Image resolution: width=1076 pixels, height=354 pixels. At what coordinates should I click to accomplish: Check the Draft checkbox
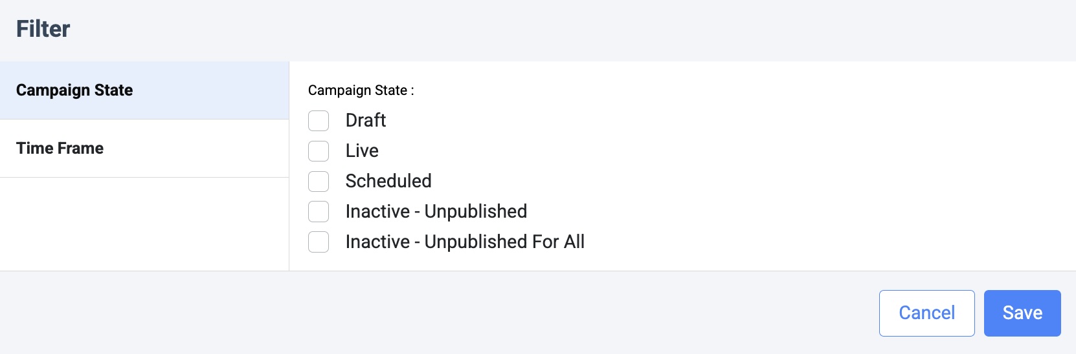click(319, 121)
